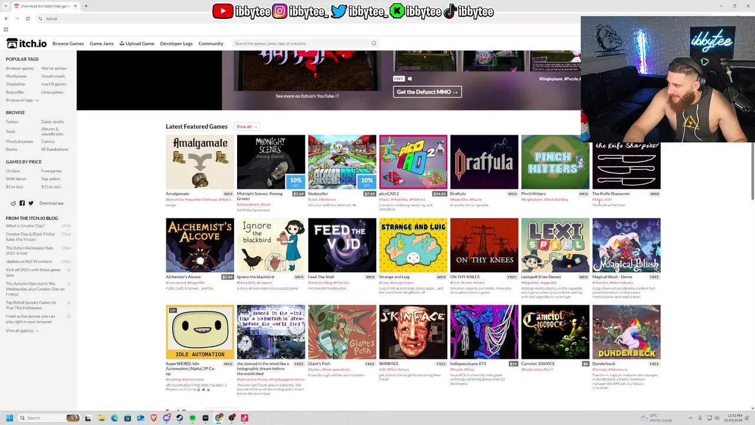Switch to Chrome in taskbar
The height and width of the screenshot is (425, 755).
click(x=219, y=418)
